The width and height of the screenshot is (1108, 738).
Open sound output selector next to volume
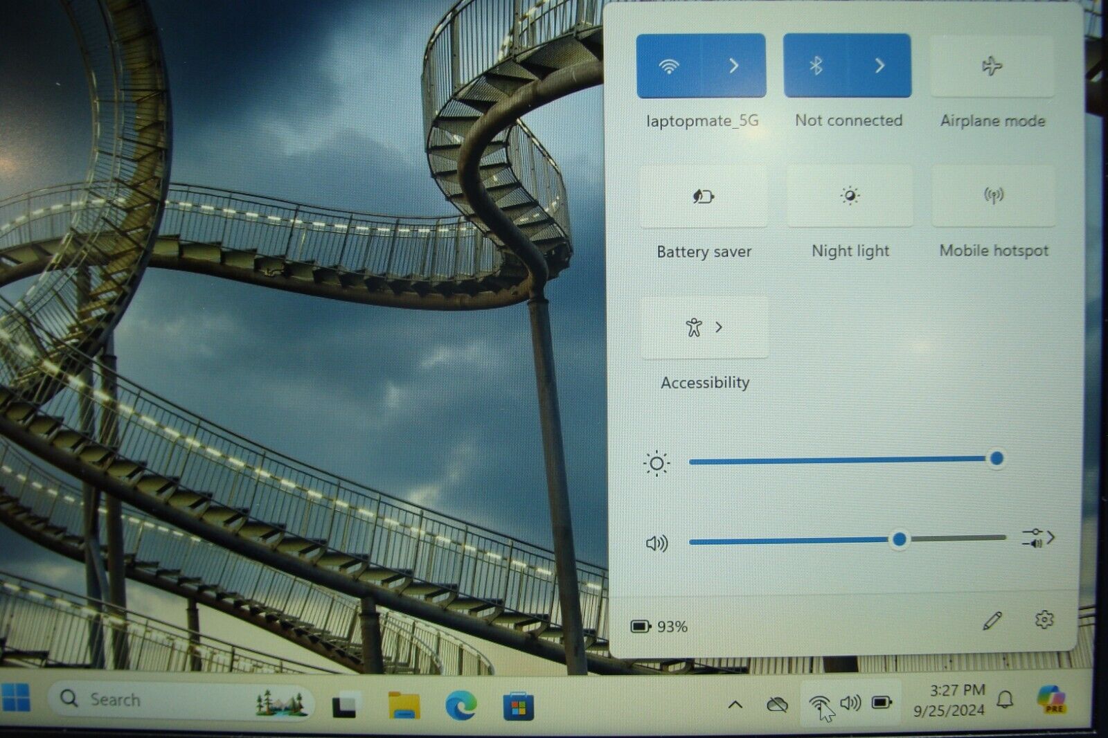point(1038,538)
